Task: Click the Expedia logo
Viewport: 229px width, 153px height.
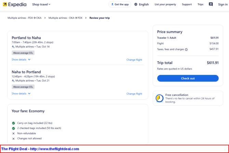Action: point(15,4)
